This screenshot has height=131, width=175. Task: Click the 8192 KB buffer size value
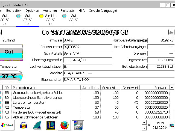(161, 40)
